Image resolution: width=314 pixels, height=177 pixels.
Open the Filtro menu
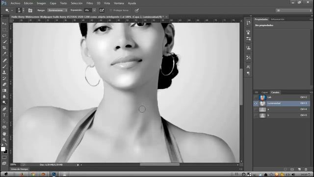coord(89,3)
